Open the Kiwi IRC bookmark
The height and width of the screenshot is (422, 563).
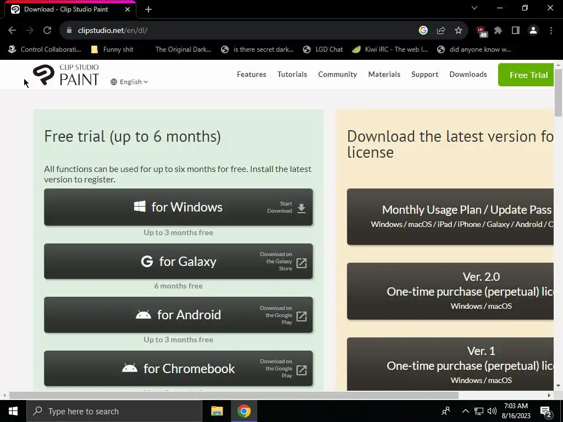tap(390, 49)
